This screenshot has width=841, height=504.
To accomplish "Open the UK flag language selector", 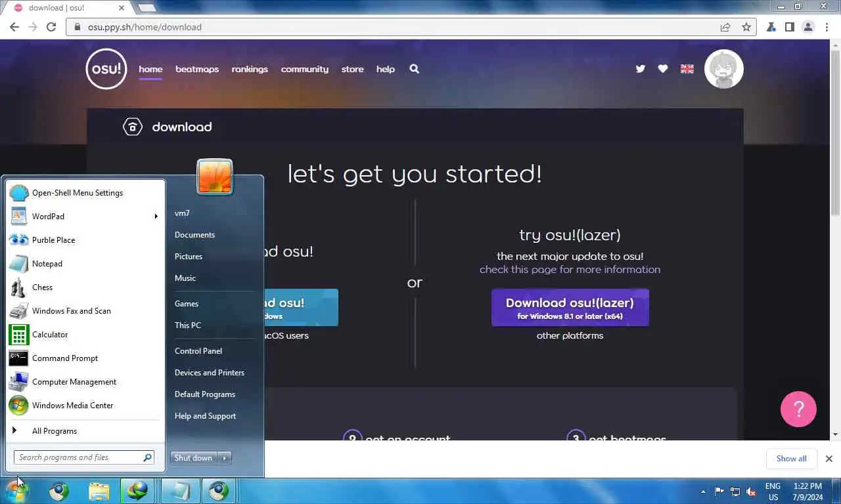I will 687,69.
